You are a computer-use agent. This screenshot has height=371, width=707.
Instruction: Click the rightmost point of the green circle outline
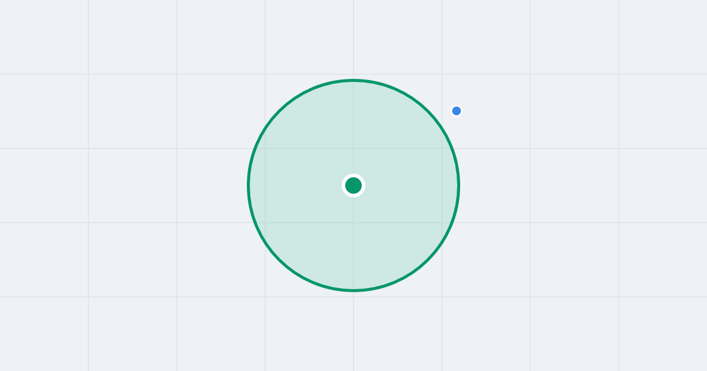pyautogui.click(x=459, y=185)
